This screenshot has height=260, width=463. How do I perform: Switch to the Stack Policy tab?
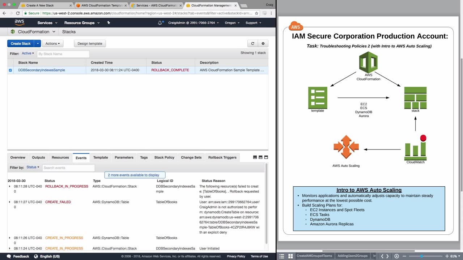(164, 157)
